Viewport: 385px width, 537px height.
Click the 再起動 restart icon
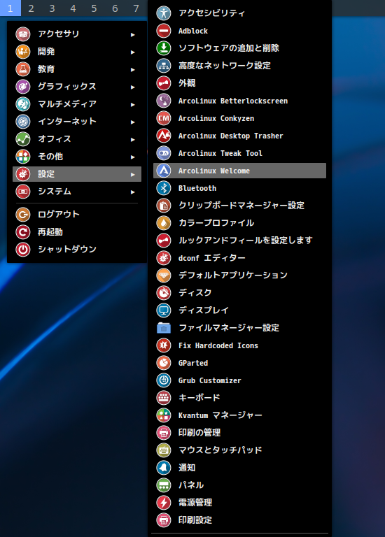point(23,232)
